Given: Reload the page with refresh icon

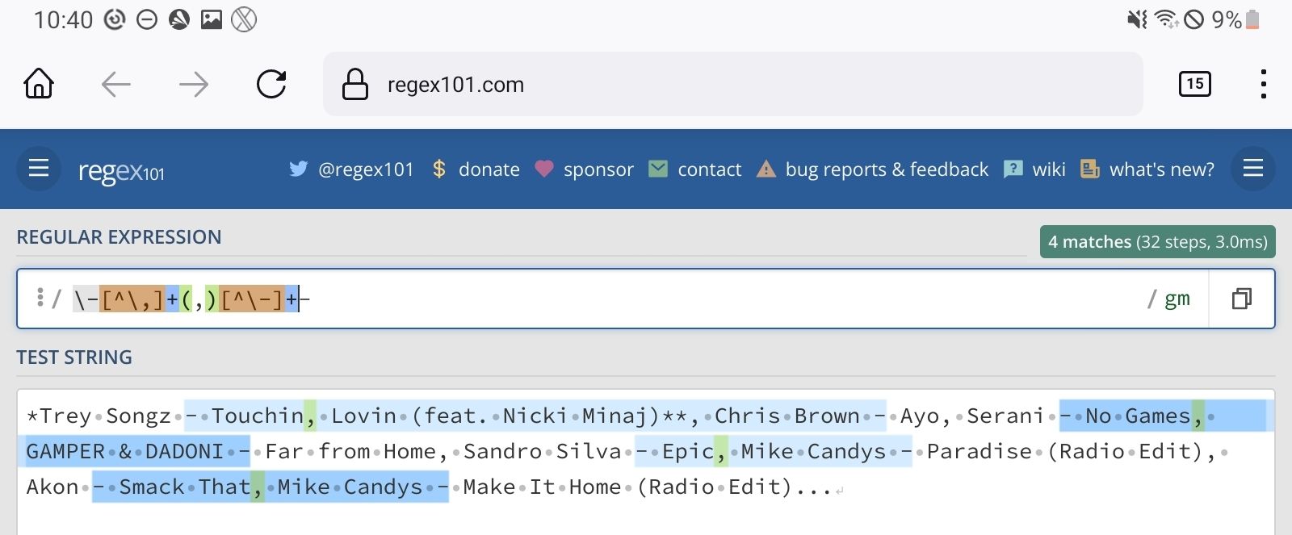Looking at the screenshot, I should coord(271,84).
